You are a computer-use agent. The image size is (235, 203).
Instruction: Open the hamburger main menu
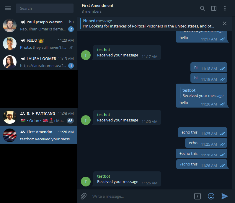(8, 8)
